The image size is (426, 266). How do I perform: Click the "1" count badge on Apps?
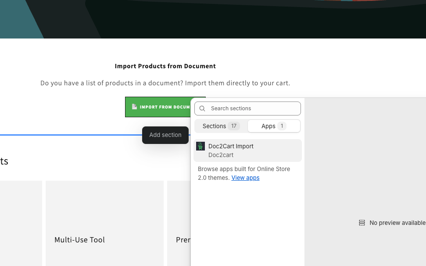pos(282,126)
